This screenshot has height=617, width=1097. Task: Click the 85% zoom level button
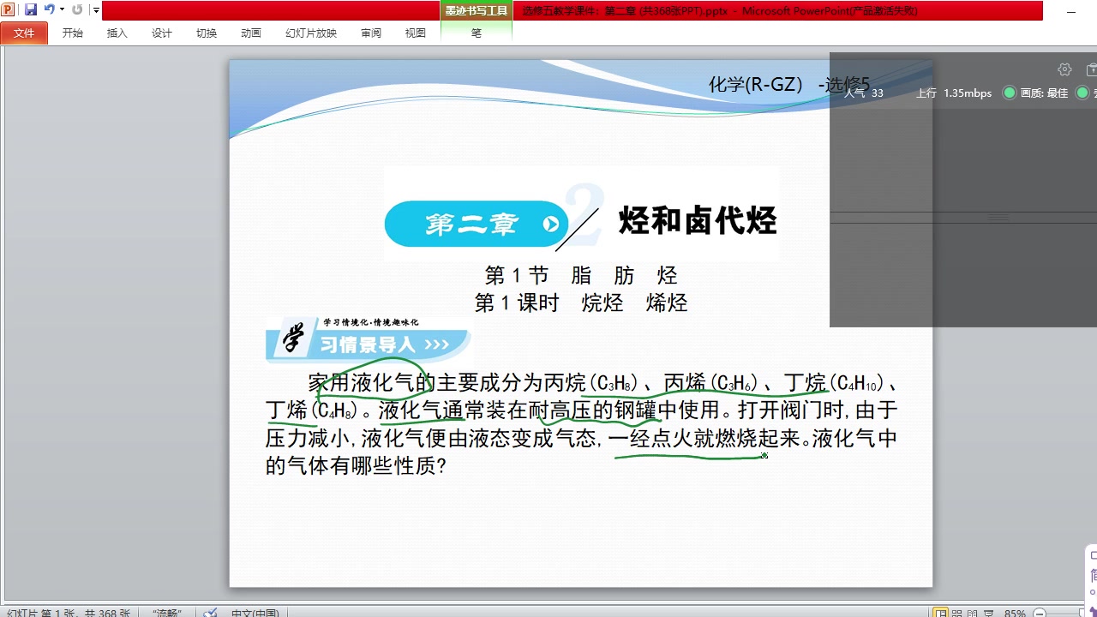coord(1015,610)
